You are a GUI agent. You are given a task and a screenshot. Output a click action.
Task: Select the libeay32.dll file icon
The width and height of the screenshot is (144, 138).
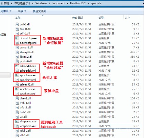[x=17, y=52]
